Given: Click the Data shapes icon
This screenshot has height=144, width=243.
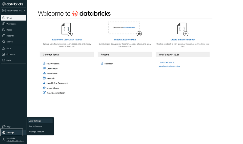Looking at the screenshot, I should click(x=4, y=49).
